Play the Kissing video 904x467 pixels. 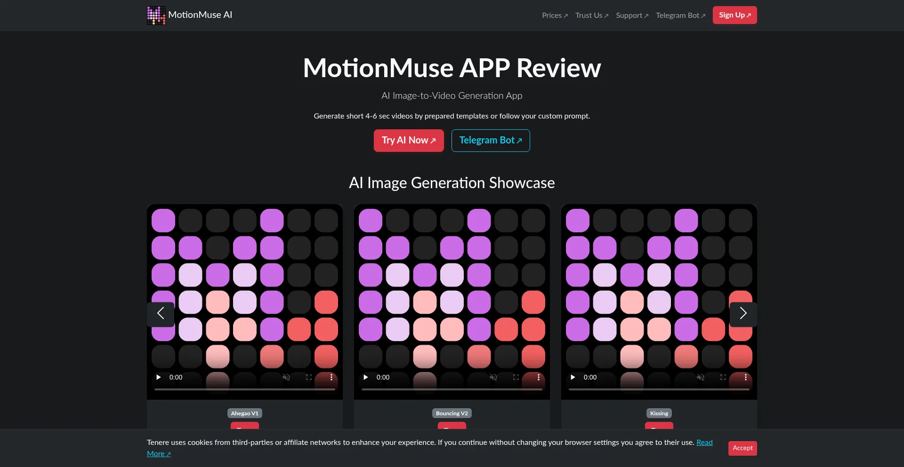[x=573, y=377]
